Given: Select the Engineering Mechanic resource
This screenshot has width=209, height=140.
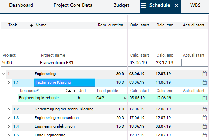Looking at the screenshot, I should 39,98.
